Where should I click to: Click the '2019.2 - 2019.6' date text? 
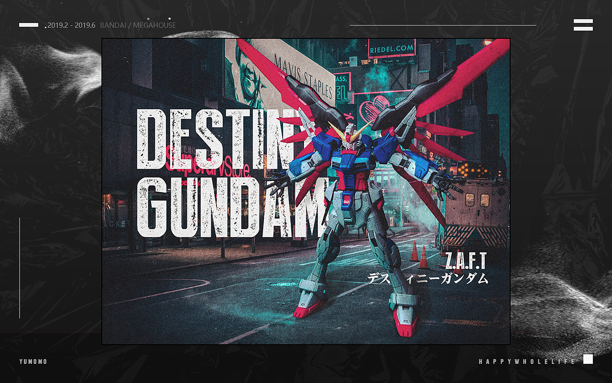tap(71, 25)
